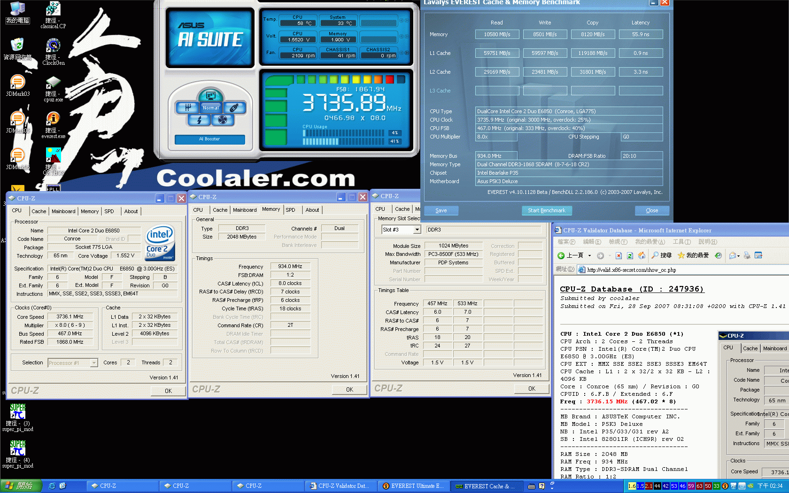Click IE Home button
Viewport: 789px width, 493px height.
click(642, 255)
